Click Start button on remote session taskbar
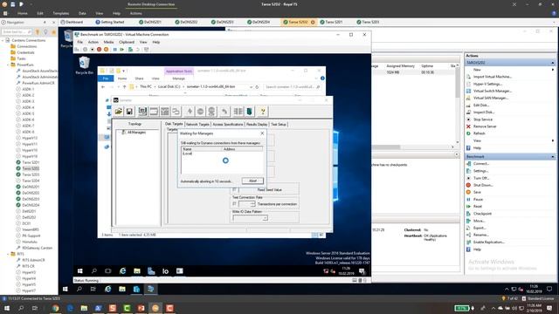This screenshot has width=559, height=314. click(66, 290)
